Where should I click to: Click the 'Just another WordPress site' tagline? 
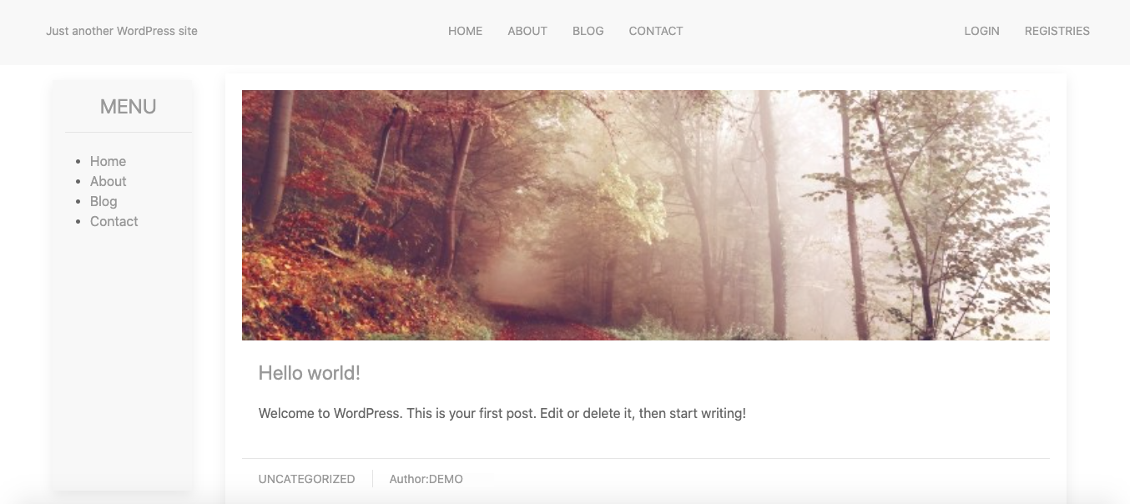[x=122, y=31]
